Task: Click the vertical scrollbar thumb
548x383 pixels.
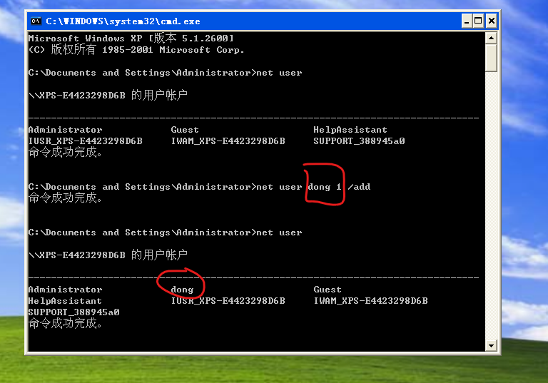Action: click(x=491, y=58)
